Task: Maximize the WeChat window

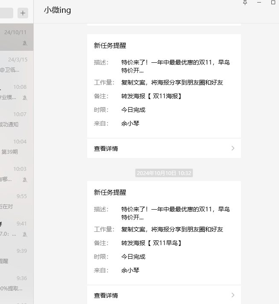Action: coord(273,3)
